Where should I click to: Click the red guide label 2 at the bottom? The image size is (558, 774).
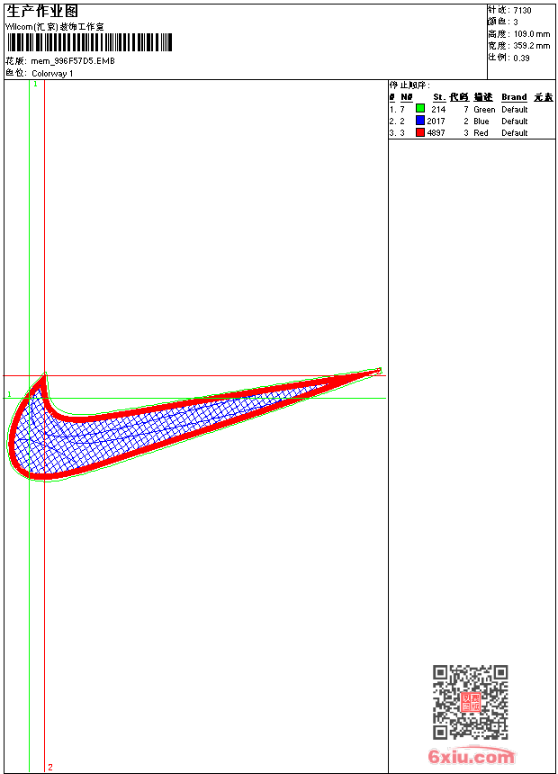click(x=50, y=767)
